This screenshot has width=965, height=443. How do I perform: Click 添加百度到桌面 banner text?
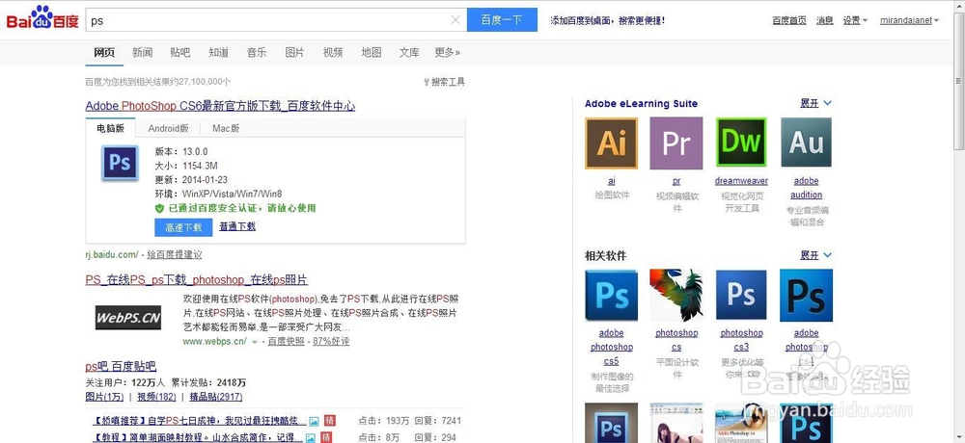tap(607, 20)
